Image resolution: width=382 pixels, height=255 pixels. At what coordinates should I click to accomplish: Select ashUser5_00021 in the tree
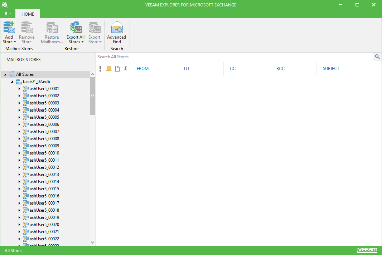click(x=44, y=232)
